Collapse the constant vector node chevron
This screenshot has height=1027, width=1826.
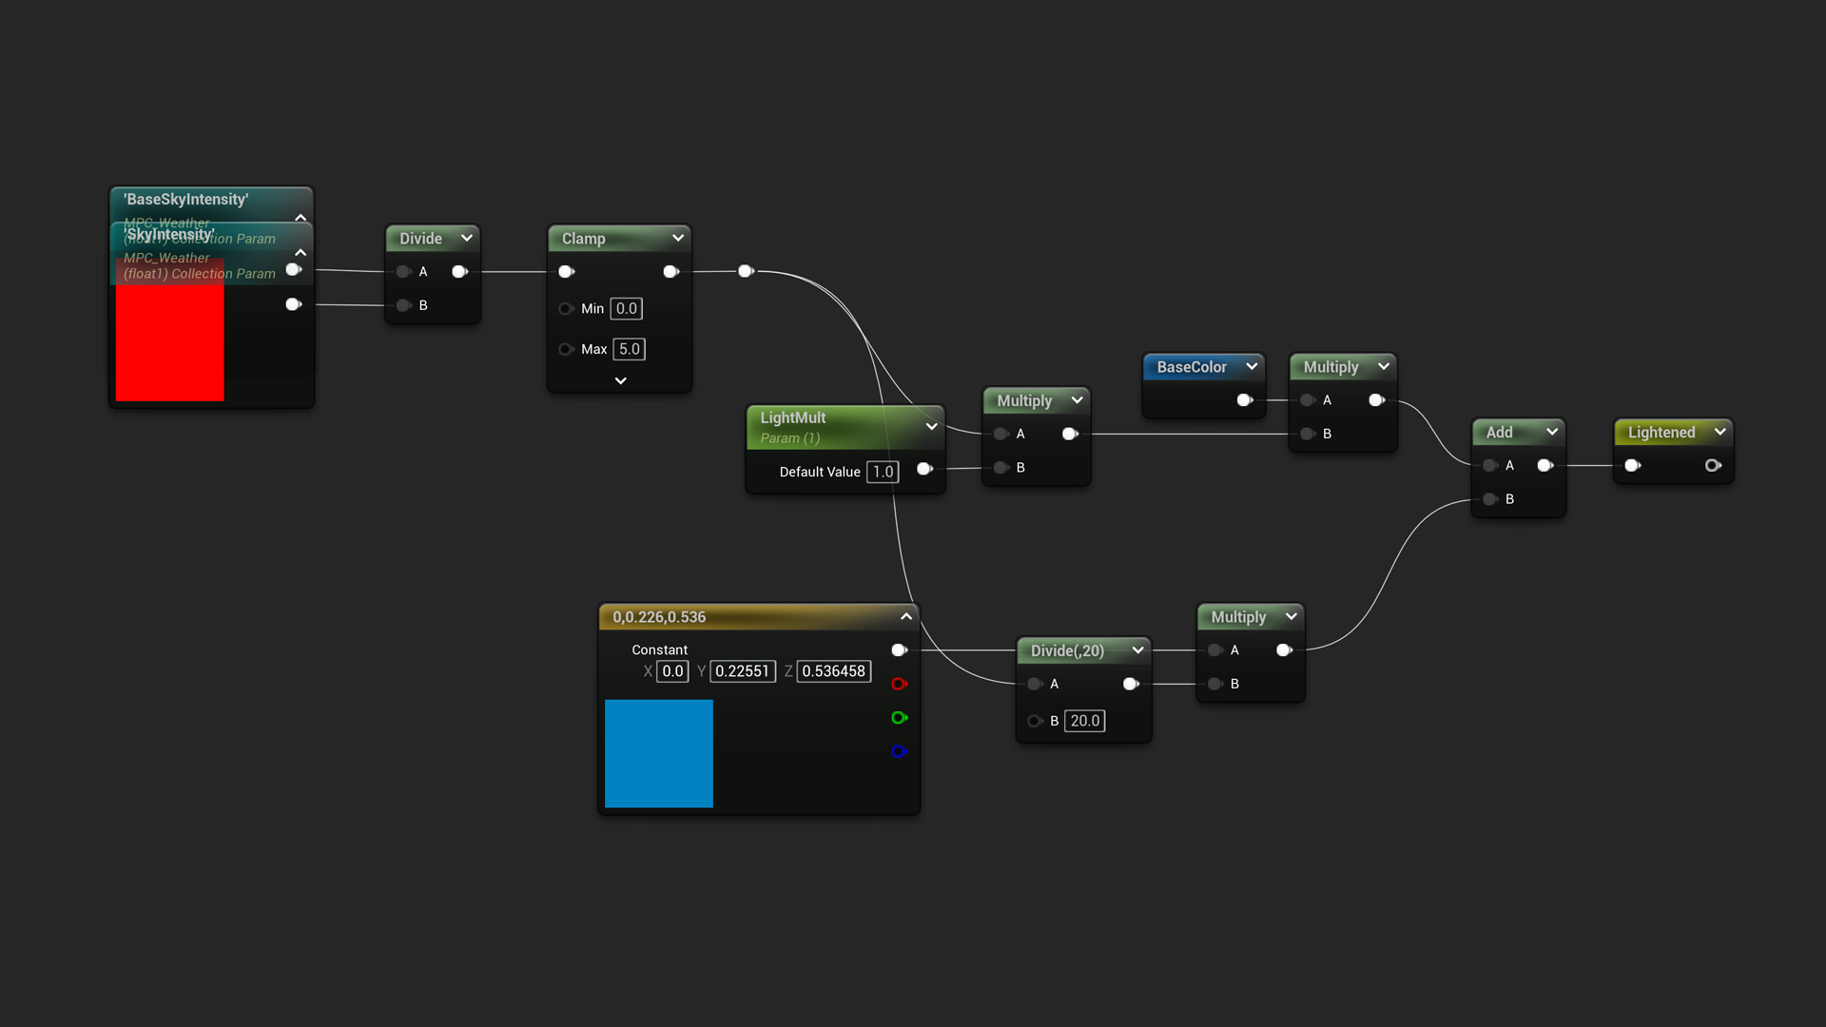point(906,616)
